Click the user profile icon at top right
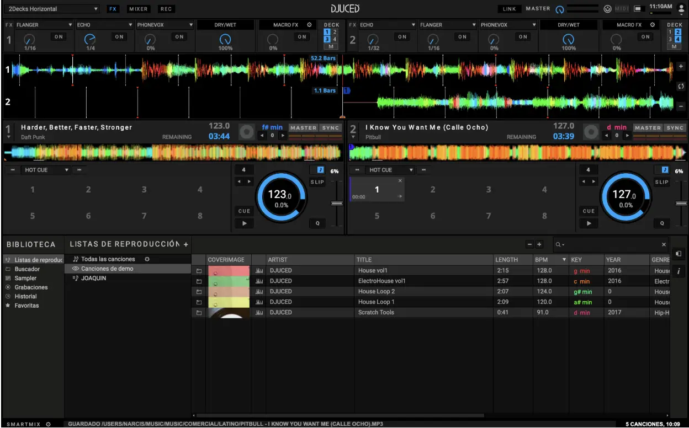 [681, 8]
